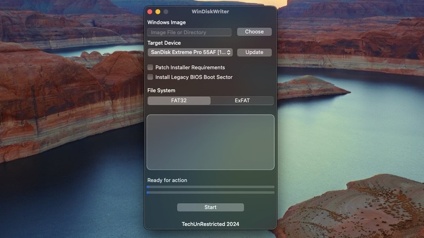Open the SanDisk Extreme Pro target device dropdown
The height and width of the screenshot is (238, 424).
click(x=190, y=52)
